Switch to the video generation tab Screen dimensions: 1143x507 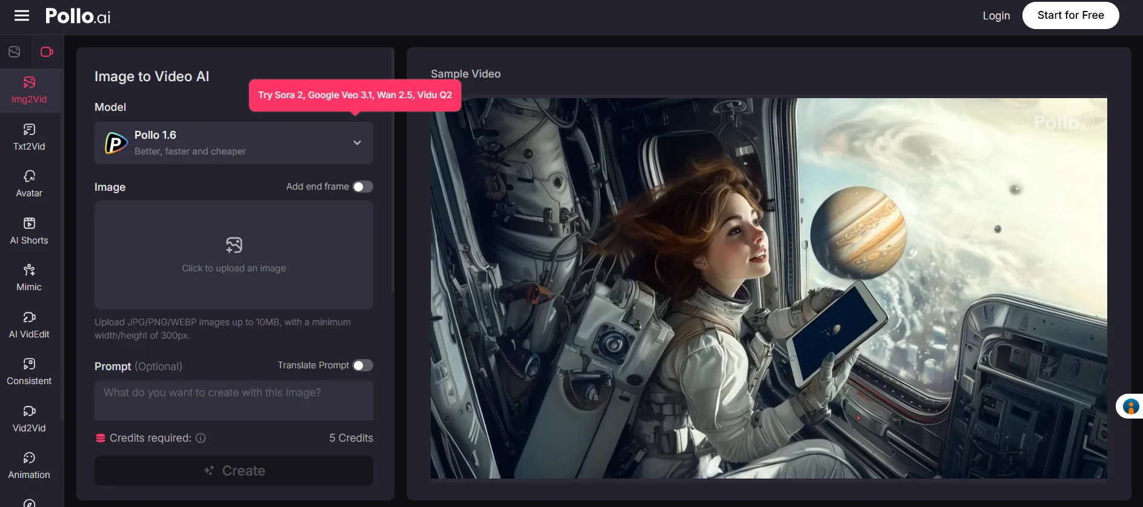coord(47,52)
